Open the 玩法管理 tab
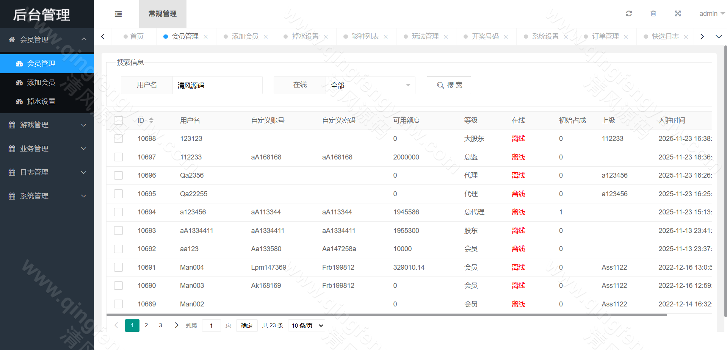The image size is (727, 350). click(426, 36)
